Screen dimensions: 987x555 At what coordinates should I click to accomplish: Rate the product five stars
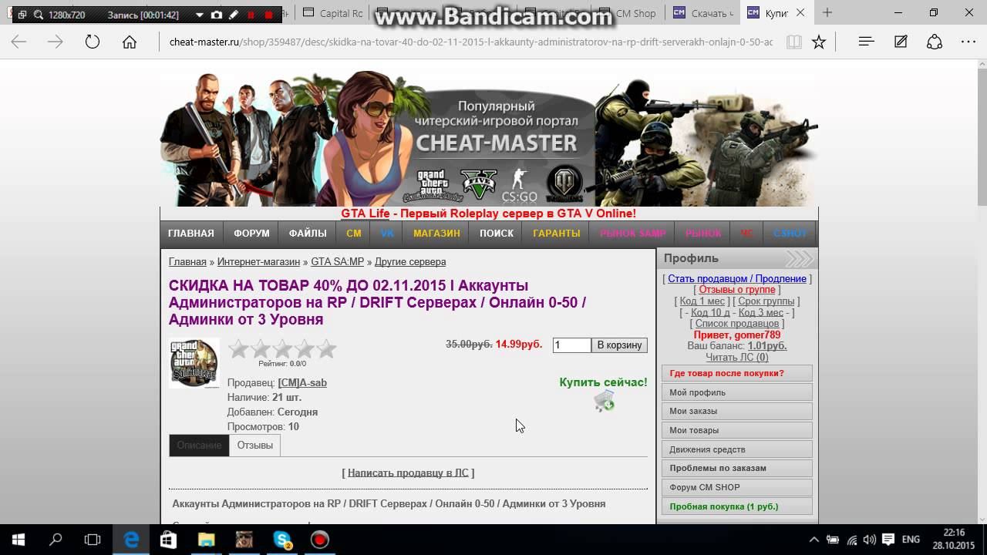point(327,349)
